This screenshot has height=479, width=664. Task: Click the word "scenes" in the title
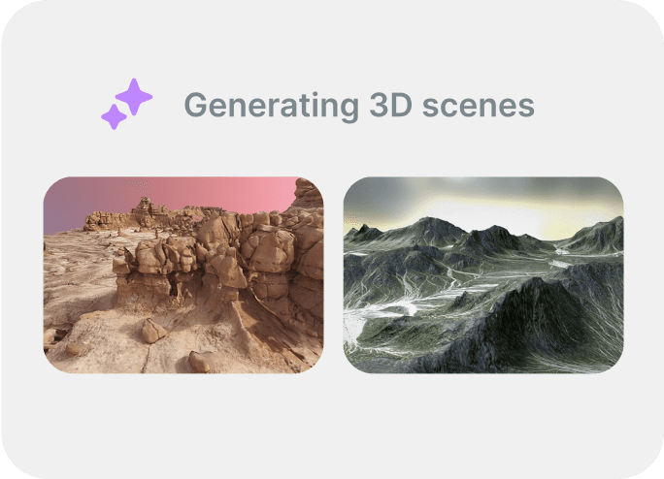click(x=479, y=107)
